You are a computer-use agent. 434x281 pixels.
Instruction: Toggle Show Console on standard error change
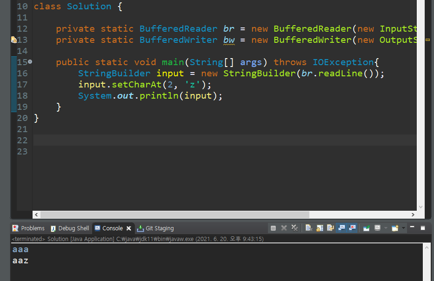pyautogui.click(x=352, y=228)
